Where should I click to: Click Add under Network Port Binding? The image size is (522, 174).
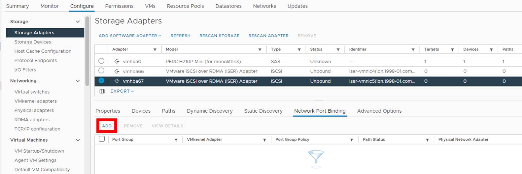107,126
